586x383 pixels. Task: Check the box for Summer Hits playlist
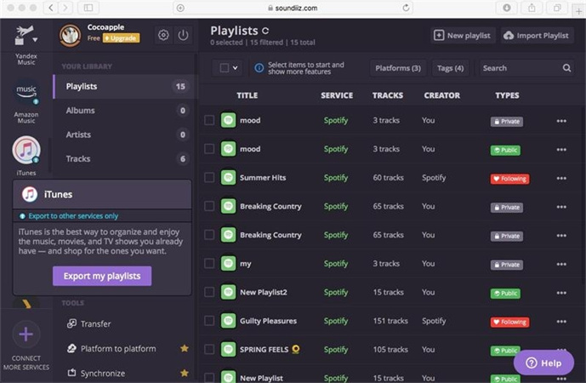click(x=209, y=178)
